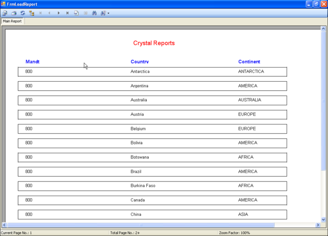Go to the first page icon
Viewport: 328px width, 236px height.
pyautogui.click(x=40, y=13)
